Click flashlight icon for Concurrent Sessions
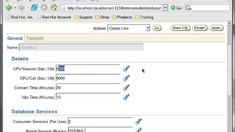The image size is (235, 132). (x=138, y=122)
